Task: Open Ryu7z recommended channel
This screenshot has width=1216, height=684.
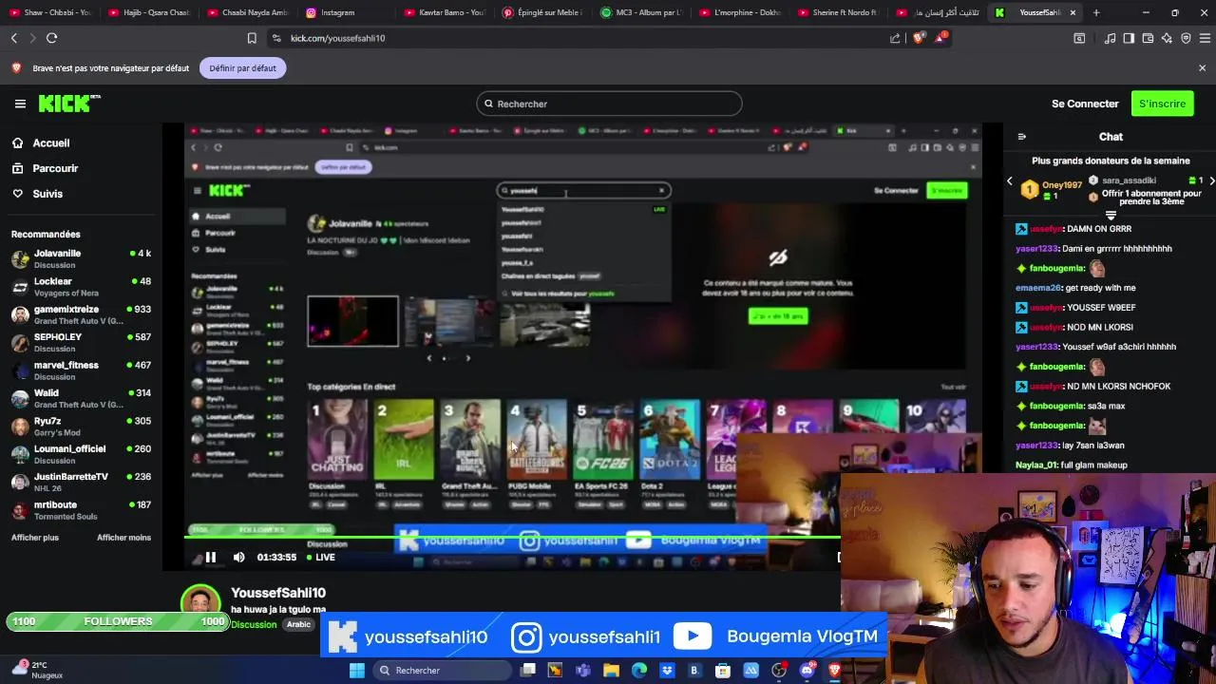Action: pyautogui.click(x=81, y=426)
